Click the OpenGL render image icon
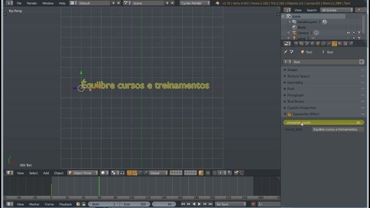Image resolution: width=370 pixels, height=208 pixels. click(x=236, y=173)
